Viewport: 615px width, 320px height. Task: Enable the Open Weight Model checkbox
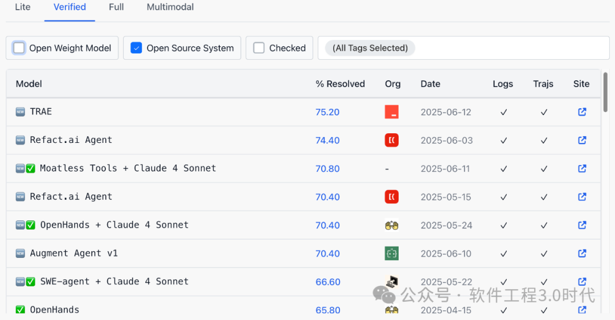click(19, 48)
